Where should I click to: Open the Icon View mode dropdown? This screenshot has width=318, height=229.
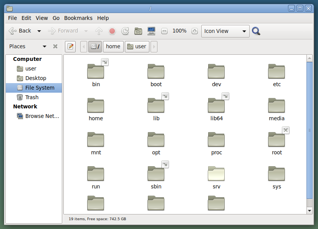pos(225,31)
